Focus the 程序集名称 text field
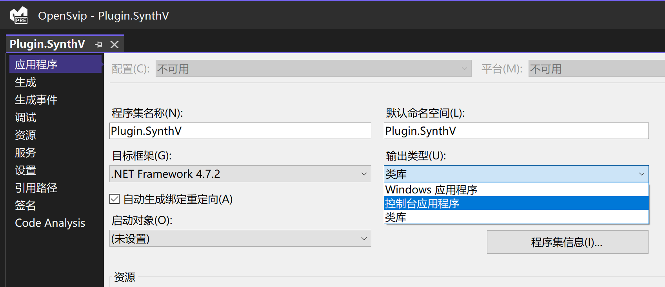Viewport: 665px width, 287px height. click(240, 131)
